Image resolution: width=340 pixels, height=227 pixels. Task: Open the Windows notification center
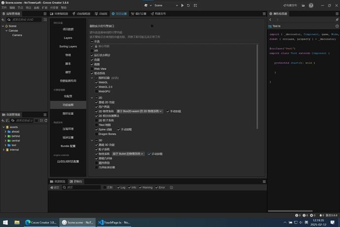(333, 223)
